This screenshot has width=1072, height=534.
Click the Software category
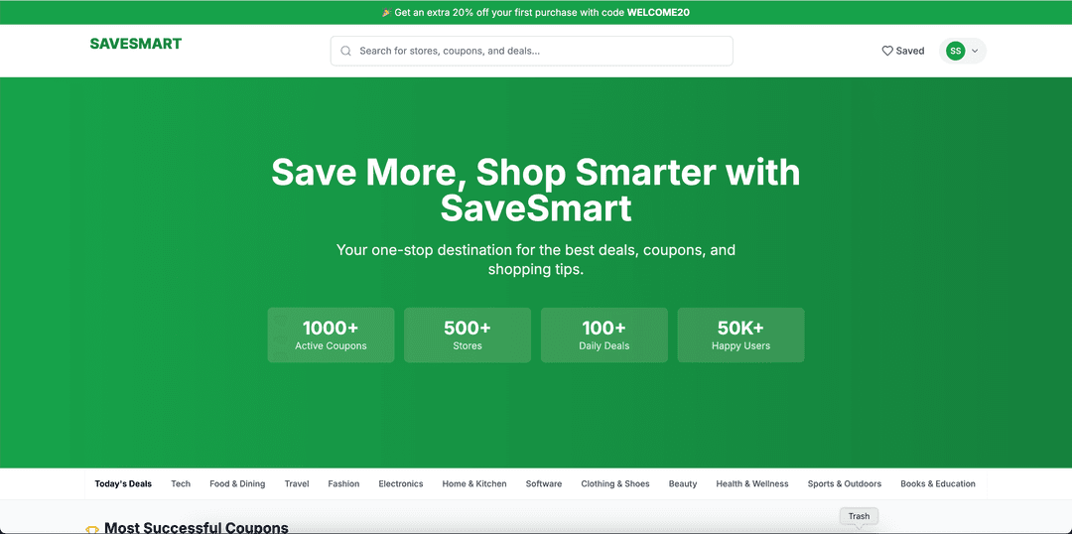[x=544, y=483]
